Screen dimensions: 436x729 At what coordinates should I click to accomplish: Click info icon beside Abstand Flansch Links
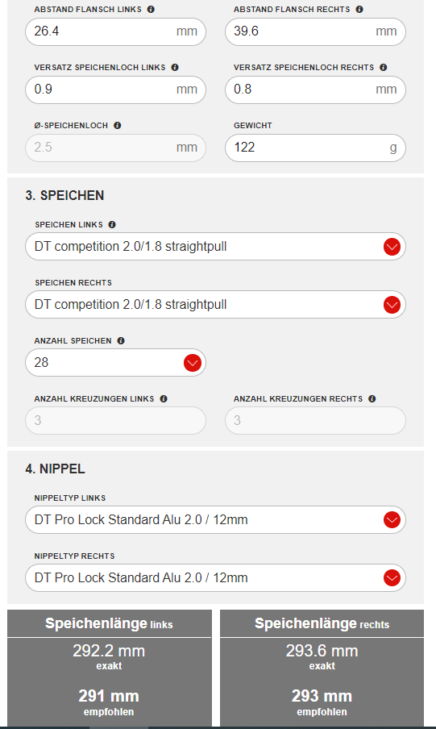(151, 10)
